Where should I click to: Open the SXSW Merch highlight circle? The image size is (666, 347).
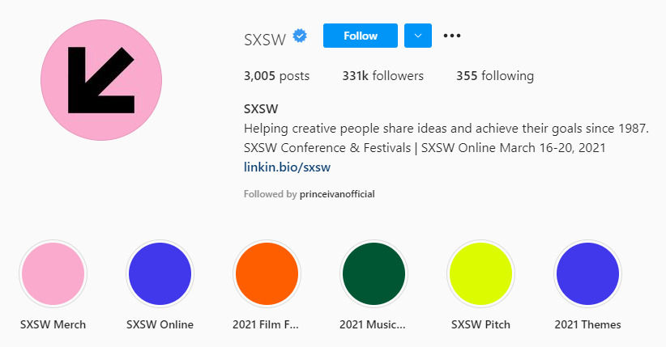coord(53,273)
